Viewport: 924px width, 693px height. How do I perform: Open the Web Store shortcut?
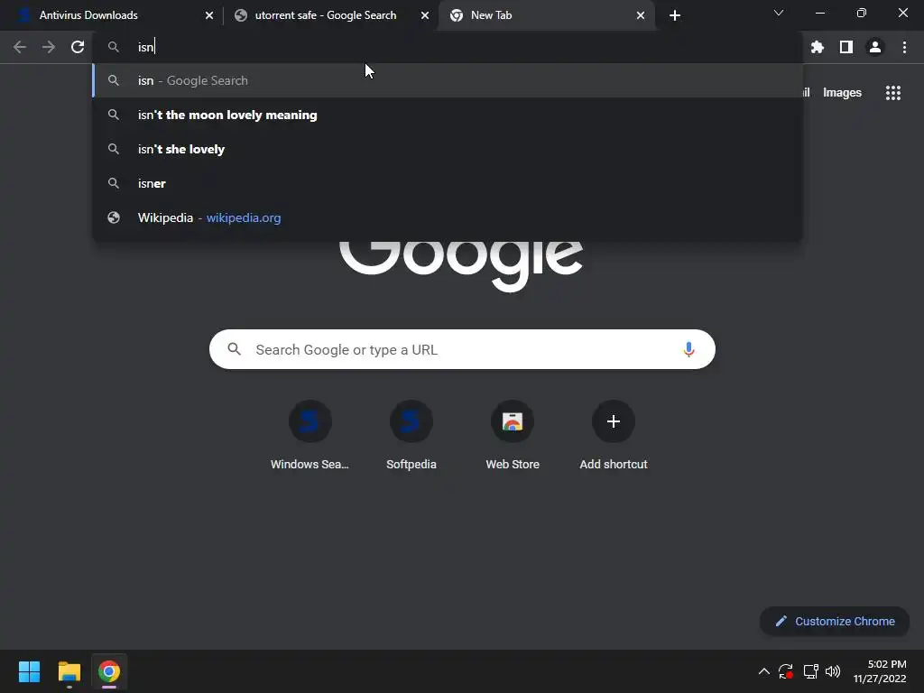pyautogui.click(x=513, y=436)
